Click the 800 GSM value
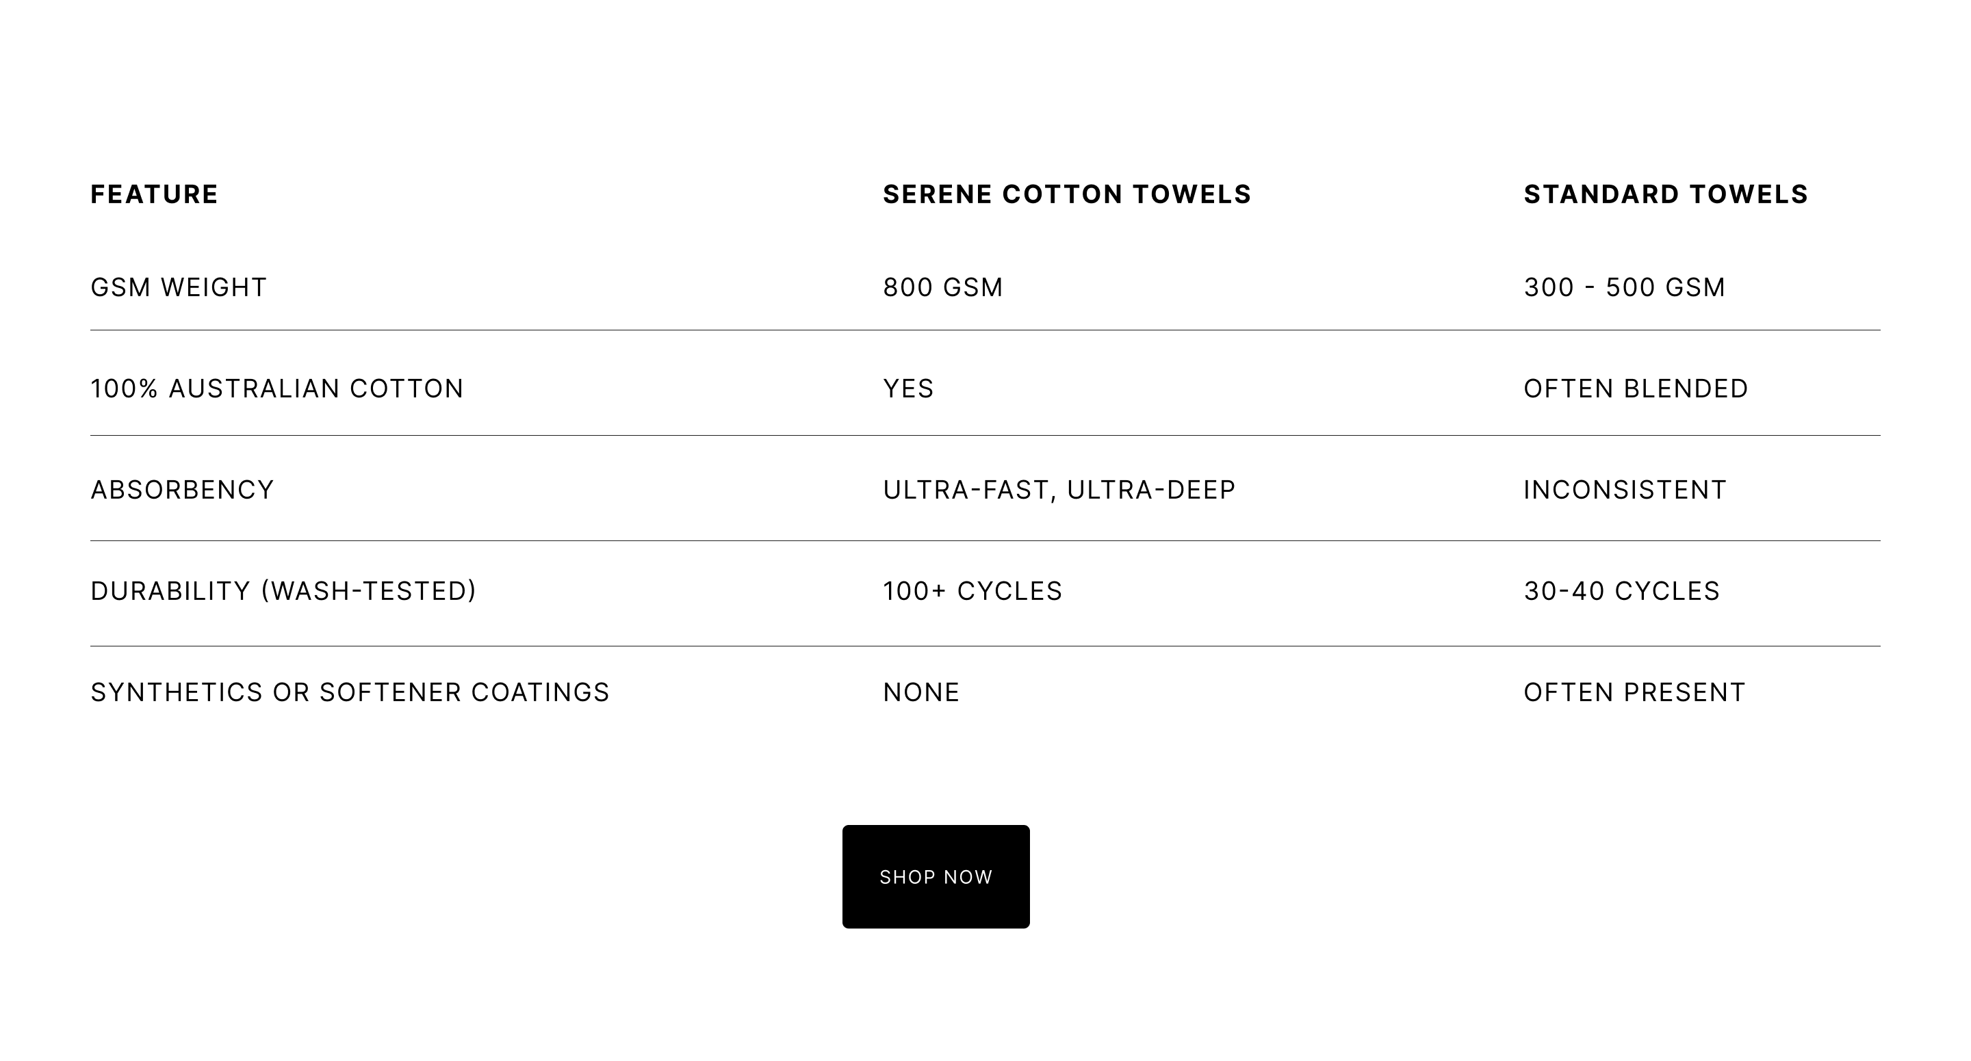This screenshot has width=1971, height=1061. pos(942,287)
